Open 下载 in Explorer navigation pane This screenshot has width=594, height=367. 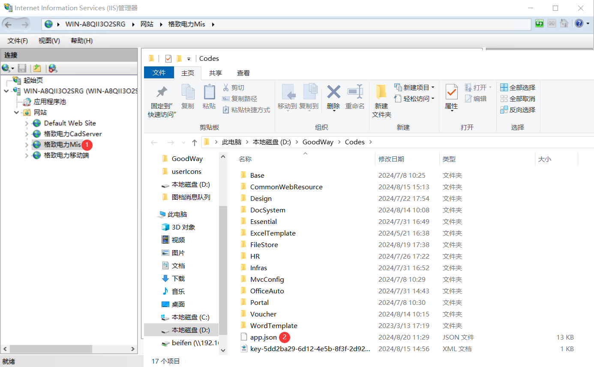pos(178,279)
